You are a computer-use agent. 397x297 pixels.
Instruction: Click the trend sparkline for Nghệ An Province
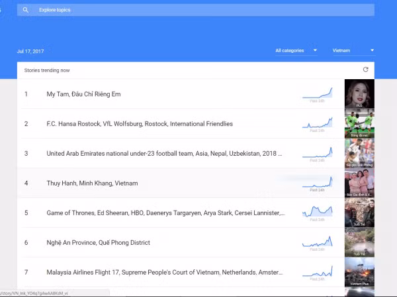pyautogui.click(x=317, y=241)
